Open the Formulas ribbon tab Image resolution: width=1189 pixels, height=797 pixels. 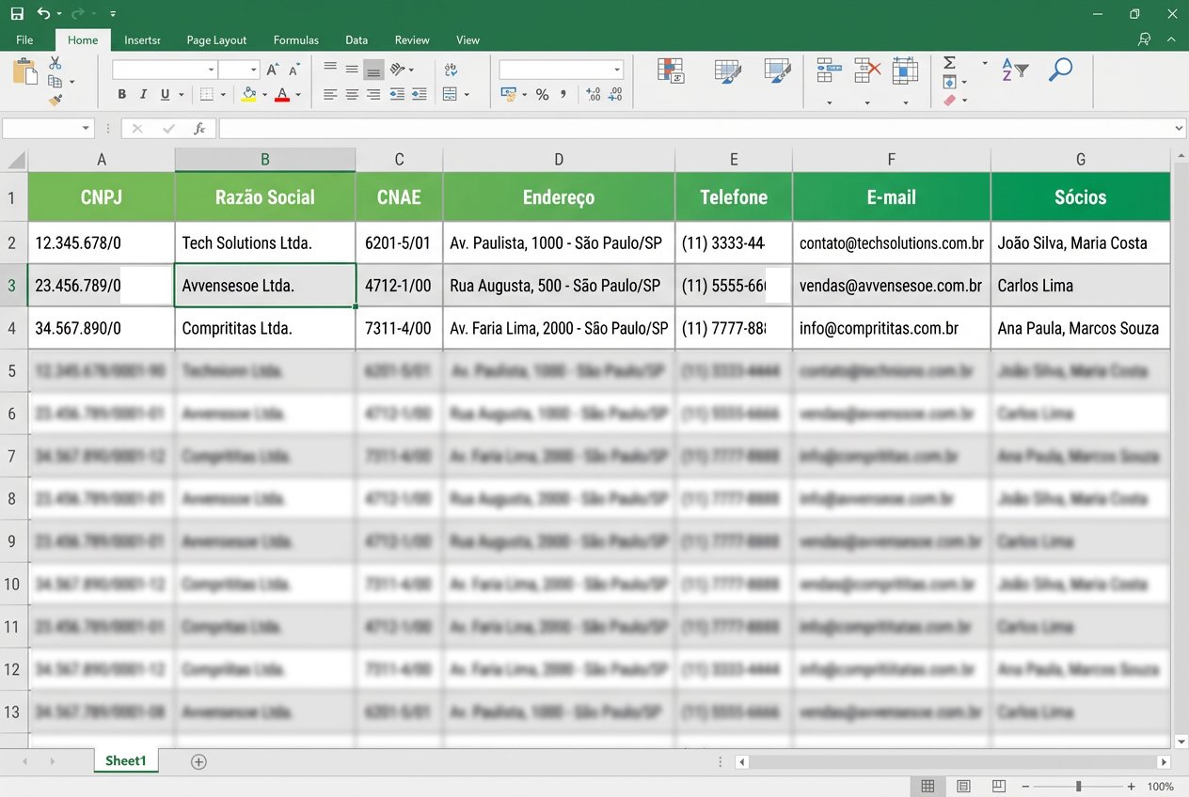click(x=295, y=40)
